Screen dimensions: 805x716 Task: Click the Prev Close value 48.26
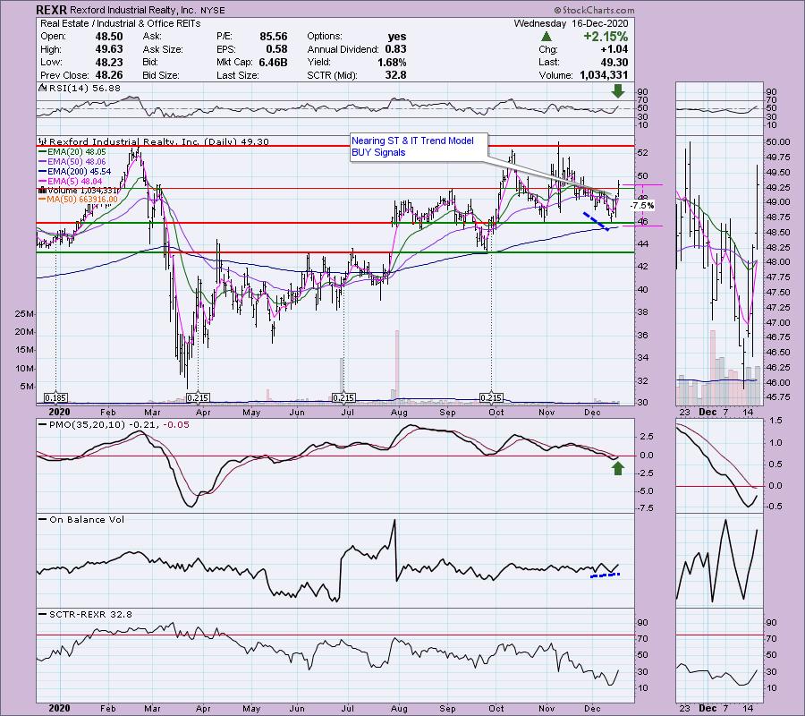point(109,75)
